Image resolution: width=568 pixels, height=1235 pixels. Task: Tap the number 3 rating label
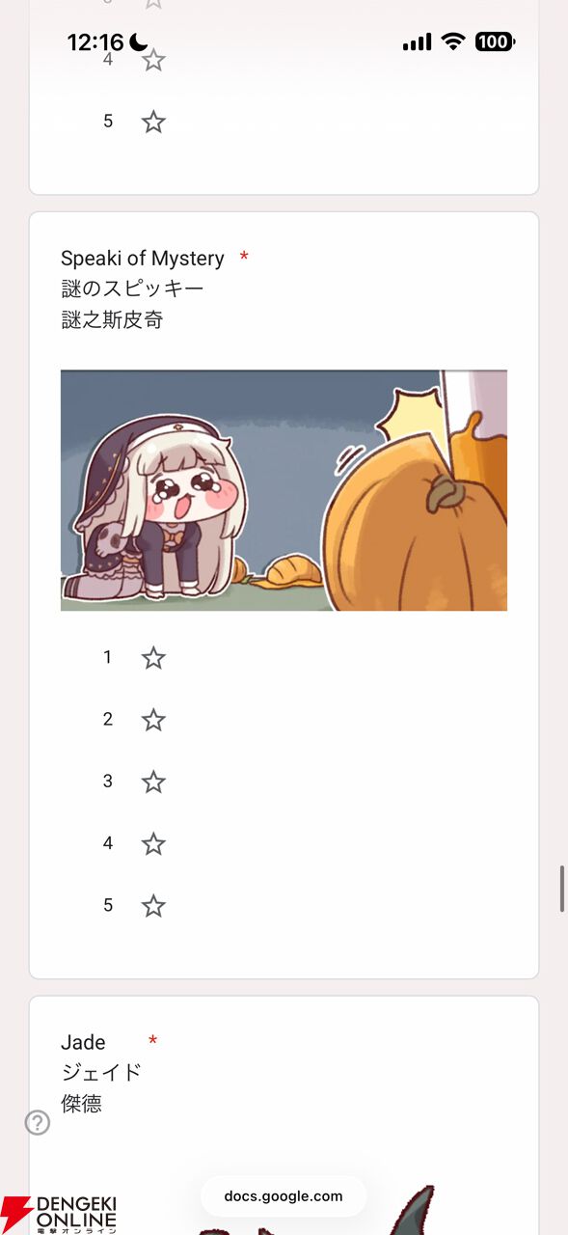pyautogui.click(x=108, y=782)
